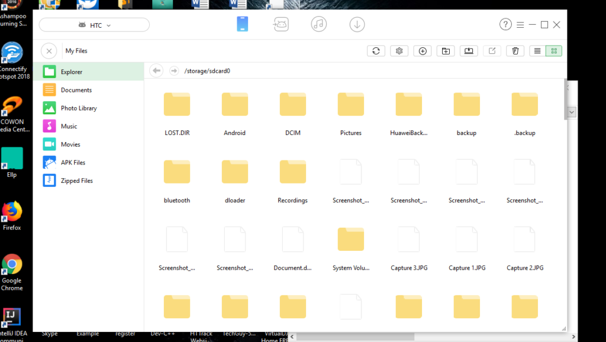Image resolution: width=606 pixels, height=342 pixels.
Task: Click the refresh icon in the toolbar
Action: point(376,51)
